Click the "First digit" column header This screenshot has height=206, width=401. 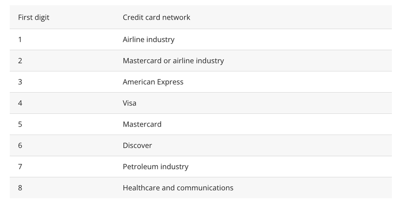point(34,18)
